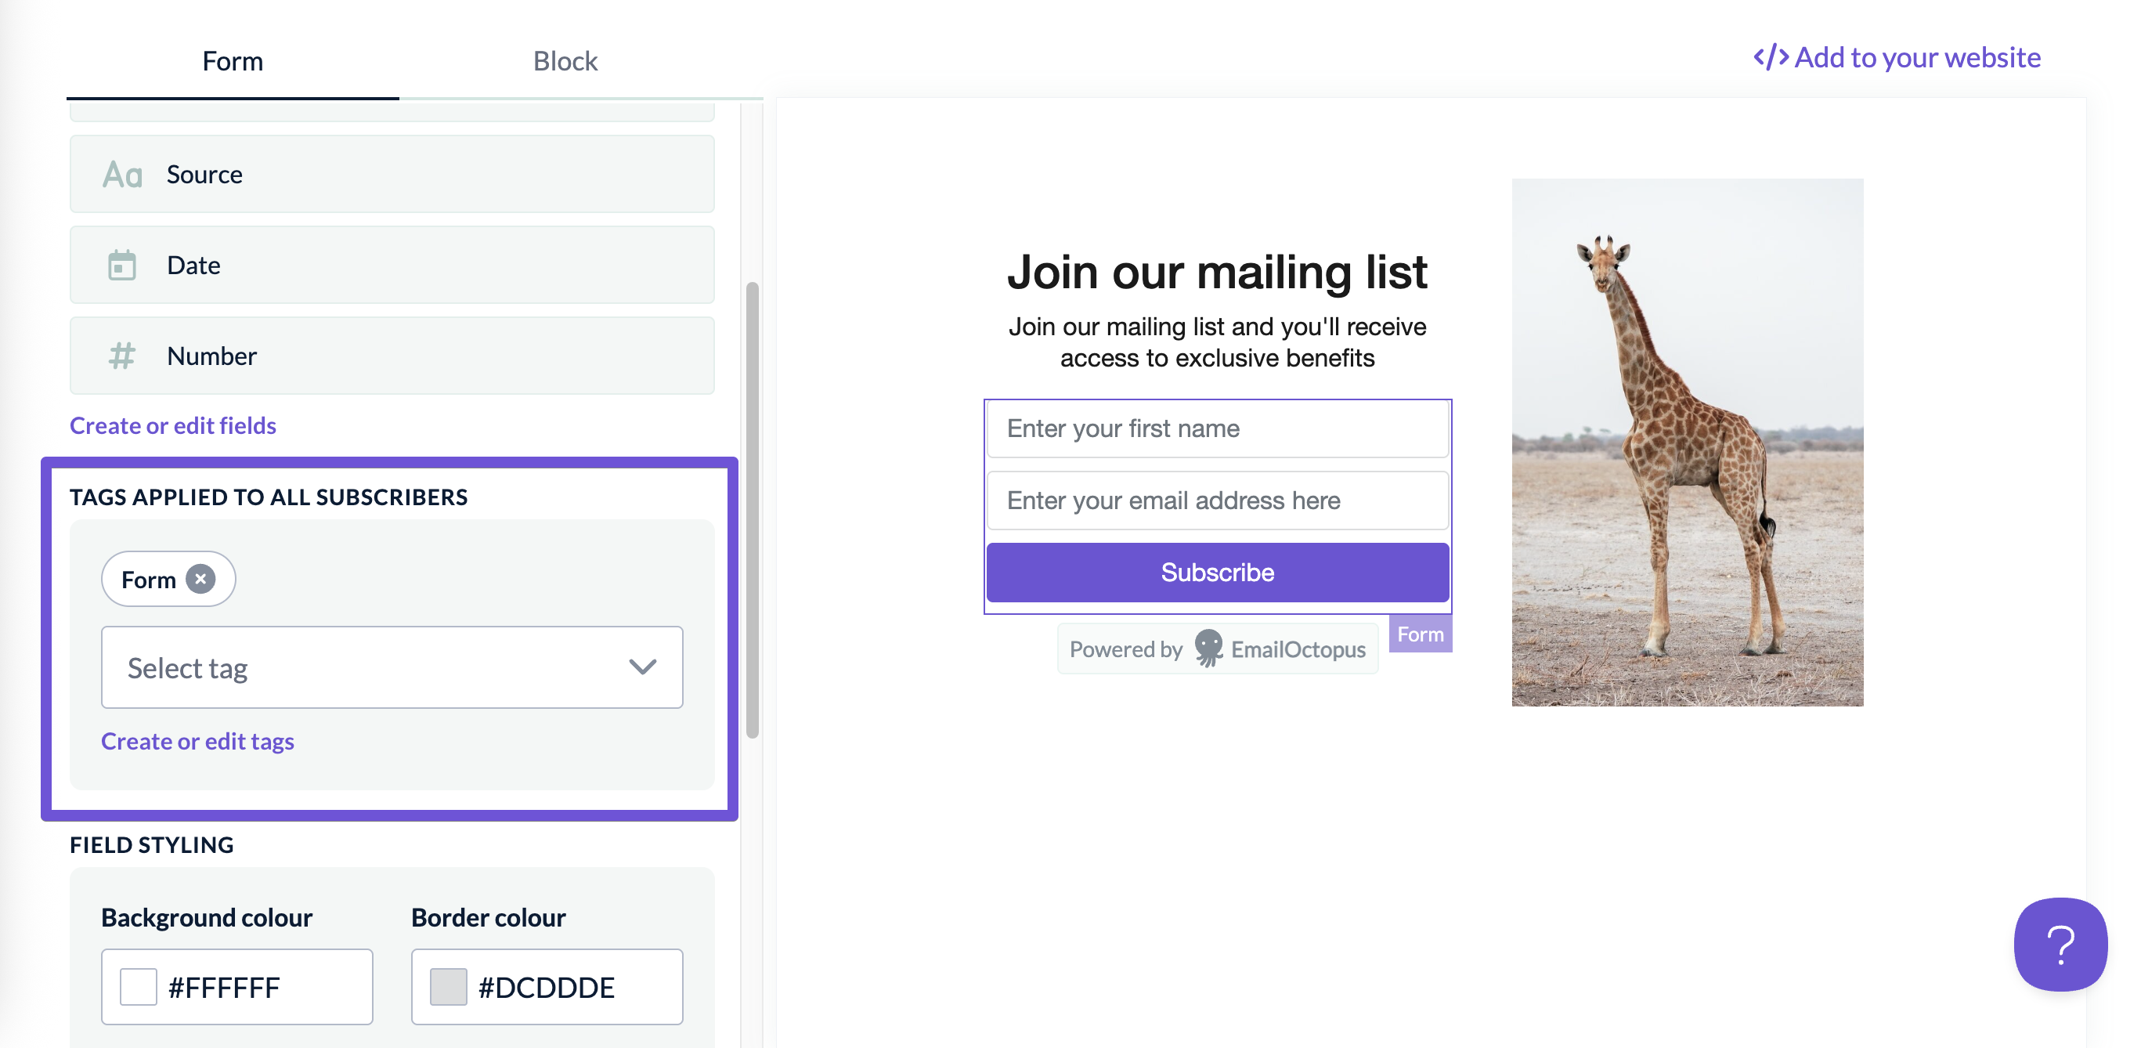
Task: Click the calendar icon on Date field
Action: click(122, 265)
